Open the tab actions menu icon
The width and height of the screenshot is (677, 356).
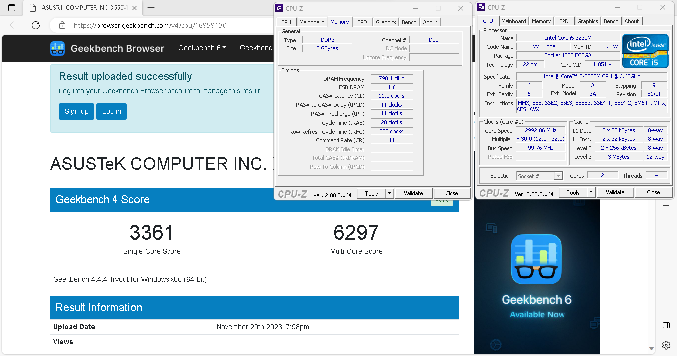[x=12, y=8]
